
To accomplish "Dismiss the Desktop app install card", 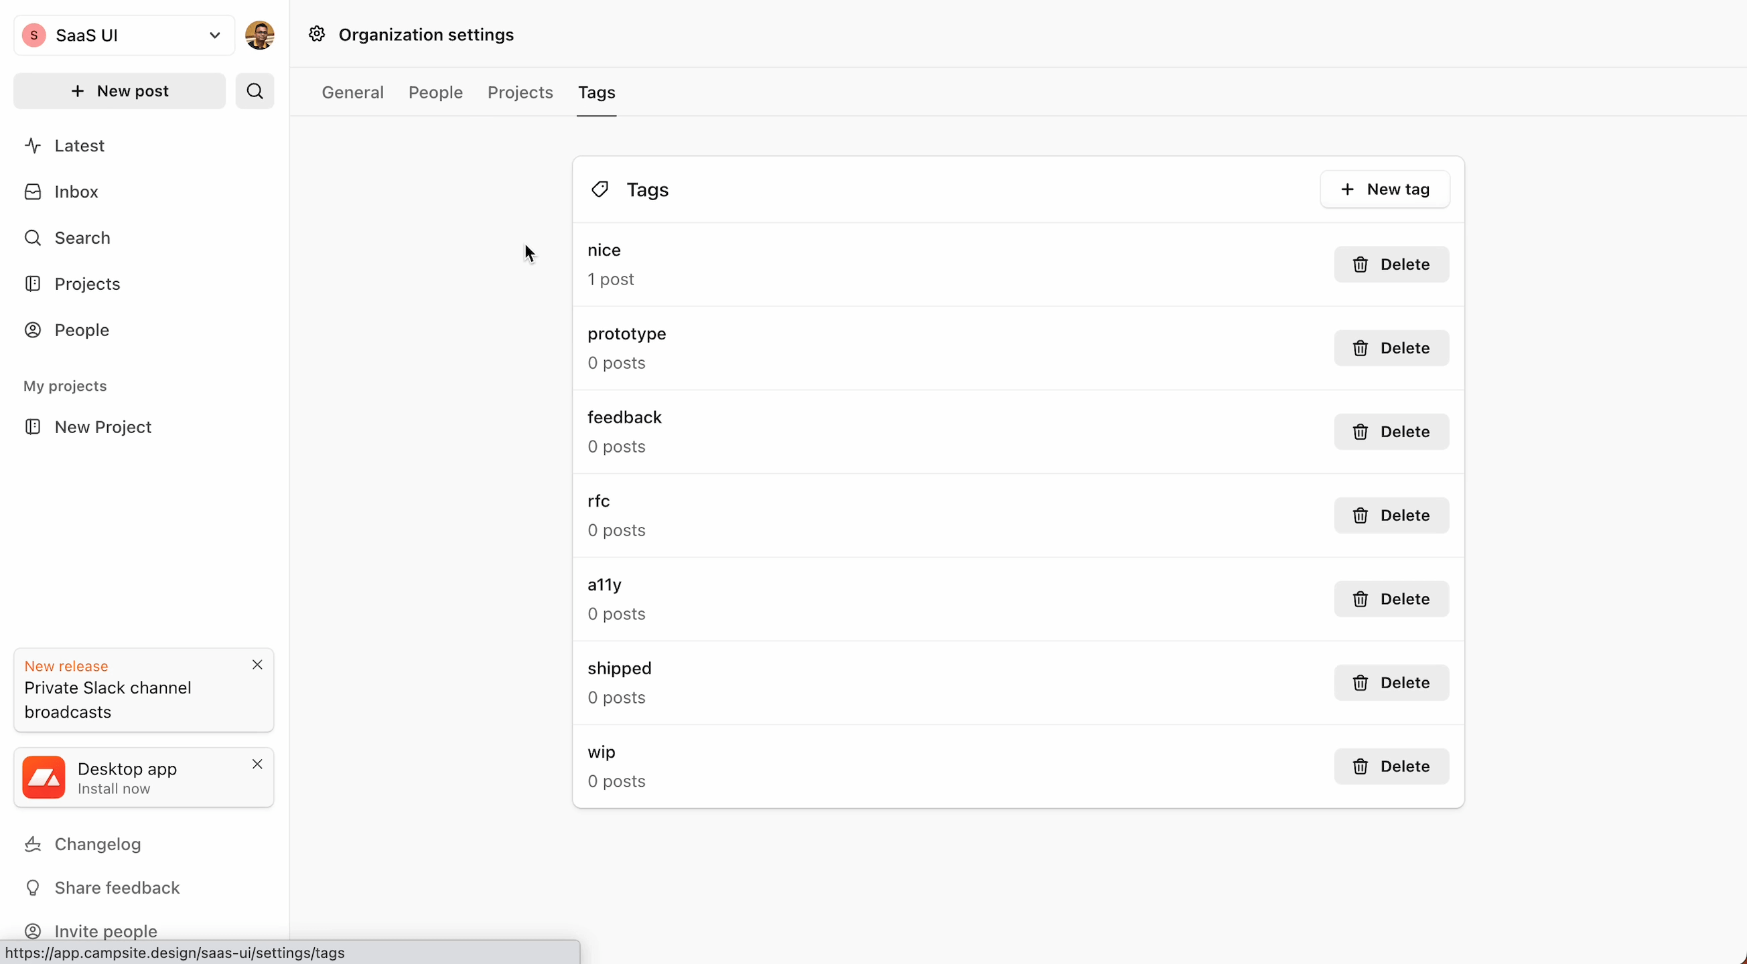I will pos(257,765).
